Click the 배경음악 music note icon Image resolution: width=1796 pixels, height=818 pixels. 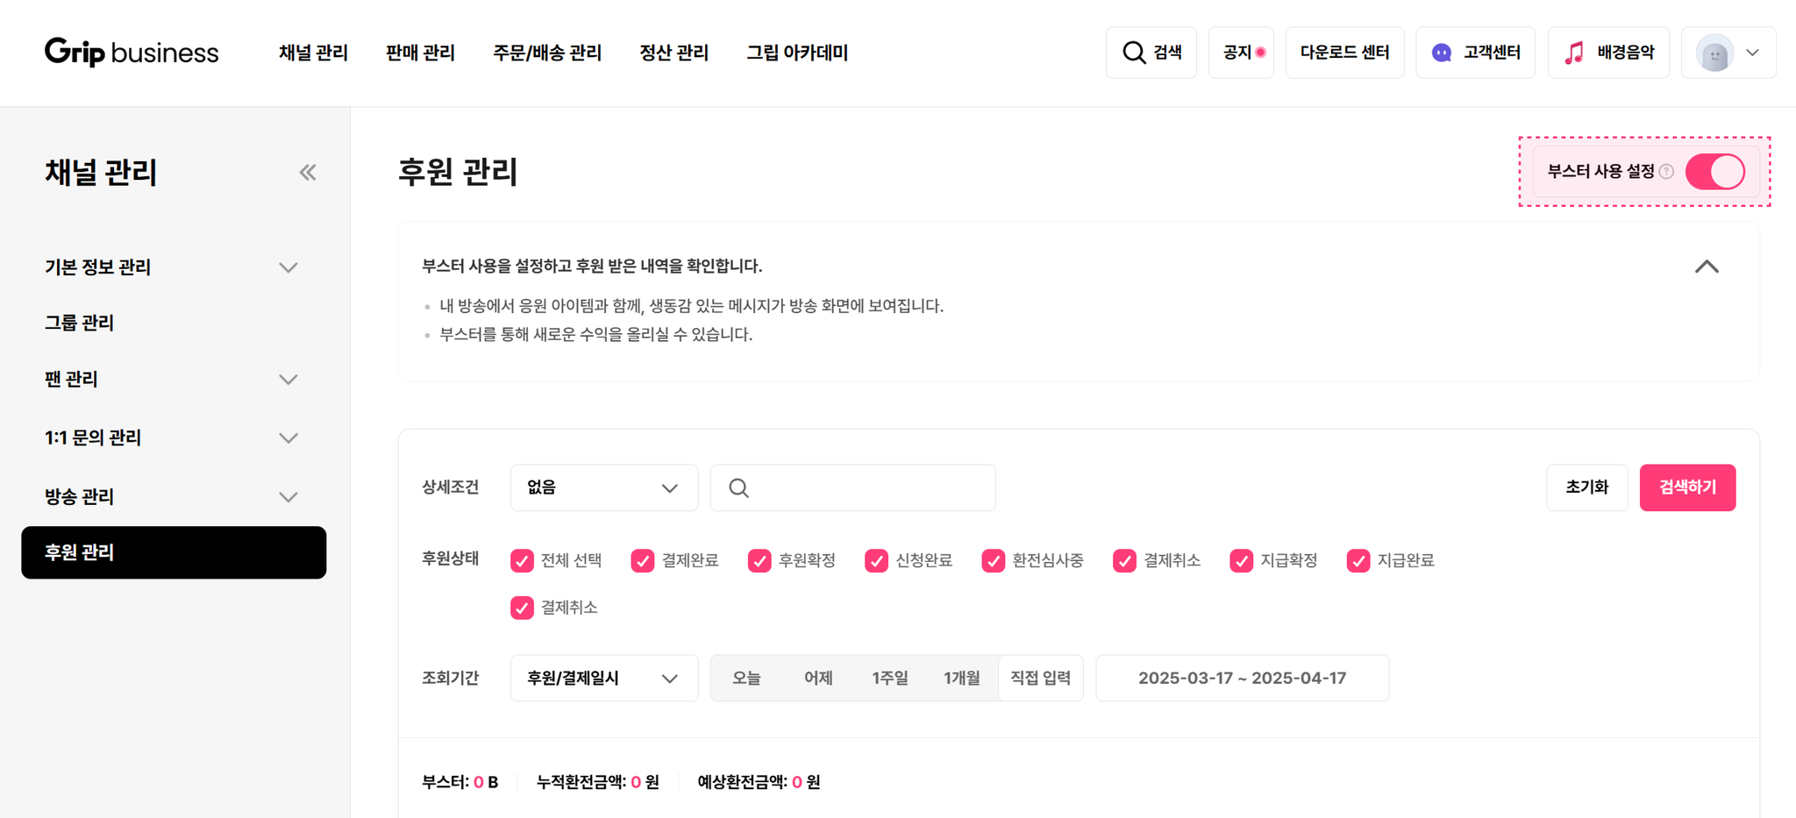click(1575, 53)
